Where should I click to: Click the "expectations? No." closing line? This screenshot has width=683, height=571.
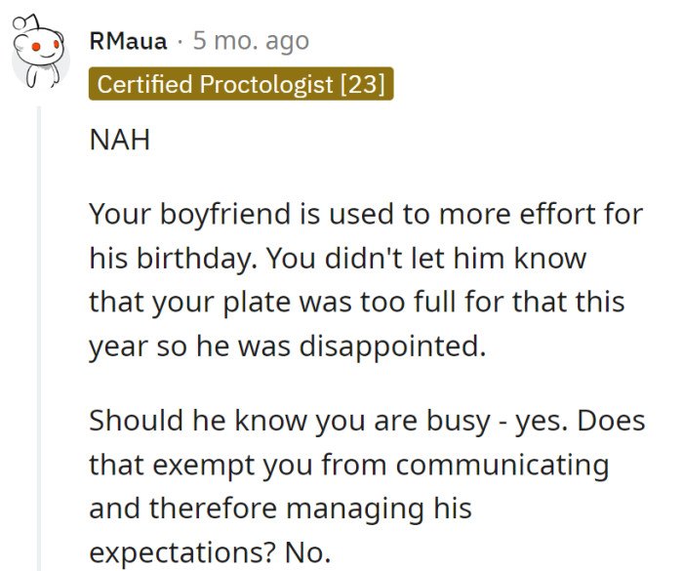(210, 552)
